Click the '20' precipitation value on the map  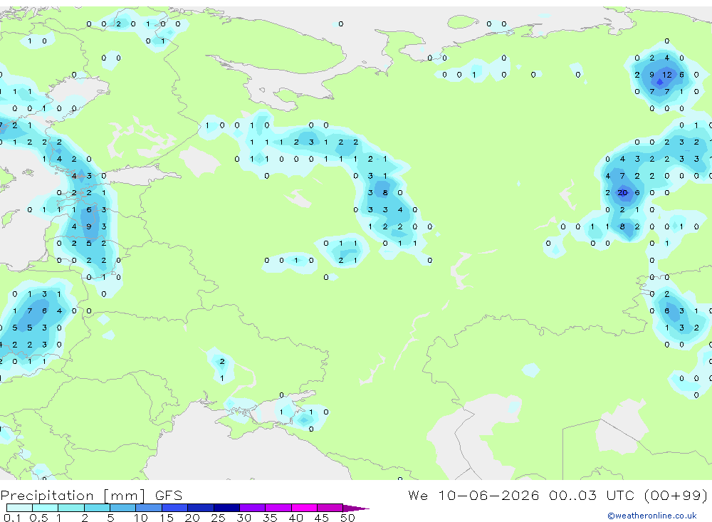(622, 192)
